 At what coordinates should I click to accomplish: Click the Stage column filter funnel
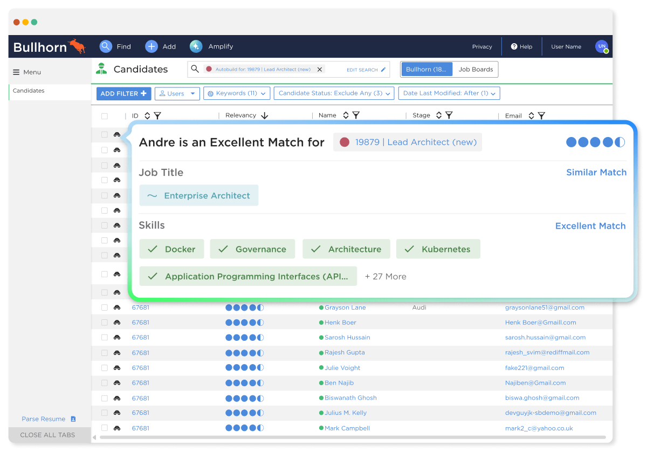[449, 115]
